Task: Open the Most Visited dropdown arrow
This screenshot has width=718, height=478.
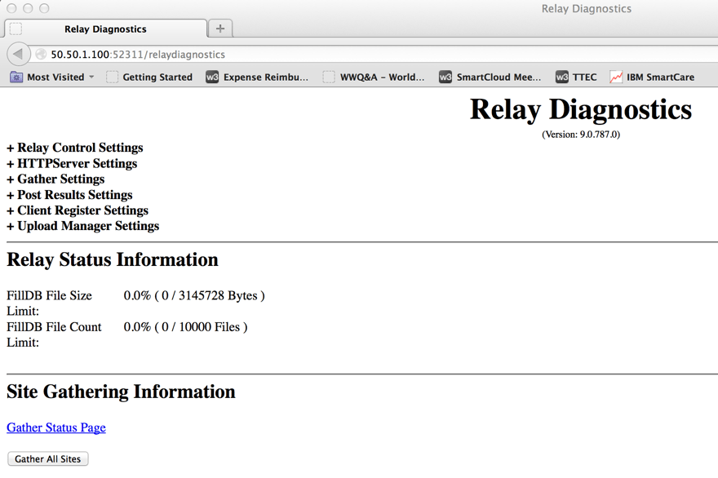Action: (x=90, y=77)
